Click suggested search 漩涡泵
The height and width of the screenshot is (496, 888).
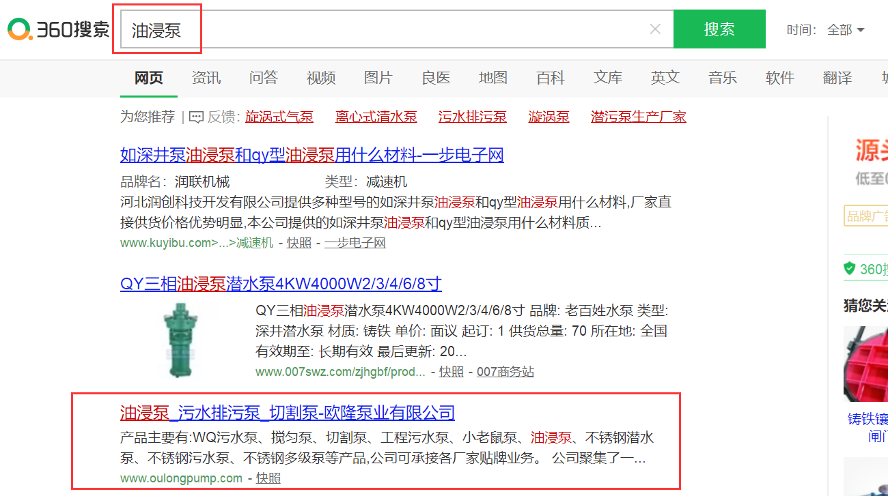point(549,117)
